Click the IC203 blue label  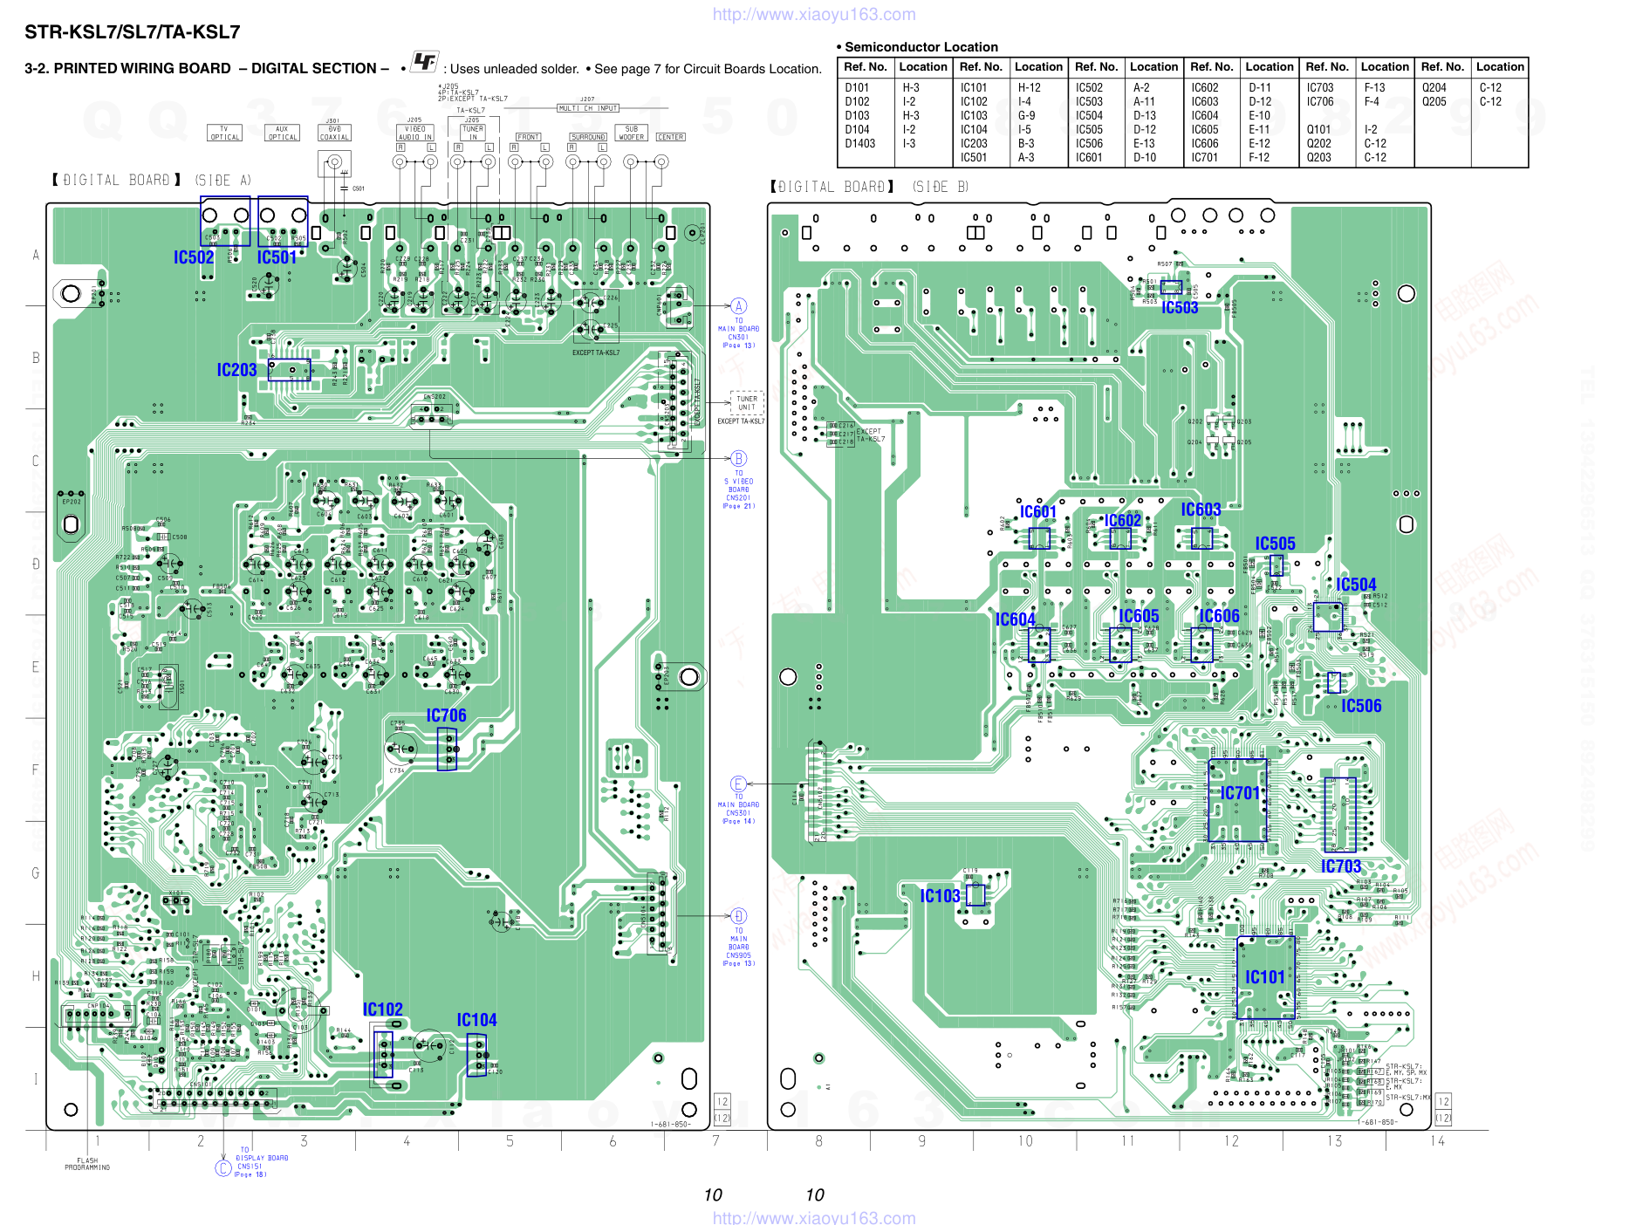point(236,370)
